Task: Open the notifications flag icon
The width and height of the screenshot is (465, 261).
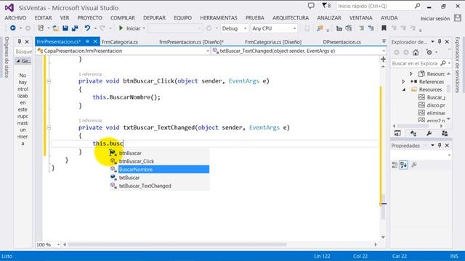Action: tap(326, 6)
